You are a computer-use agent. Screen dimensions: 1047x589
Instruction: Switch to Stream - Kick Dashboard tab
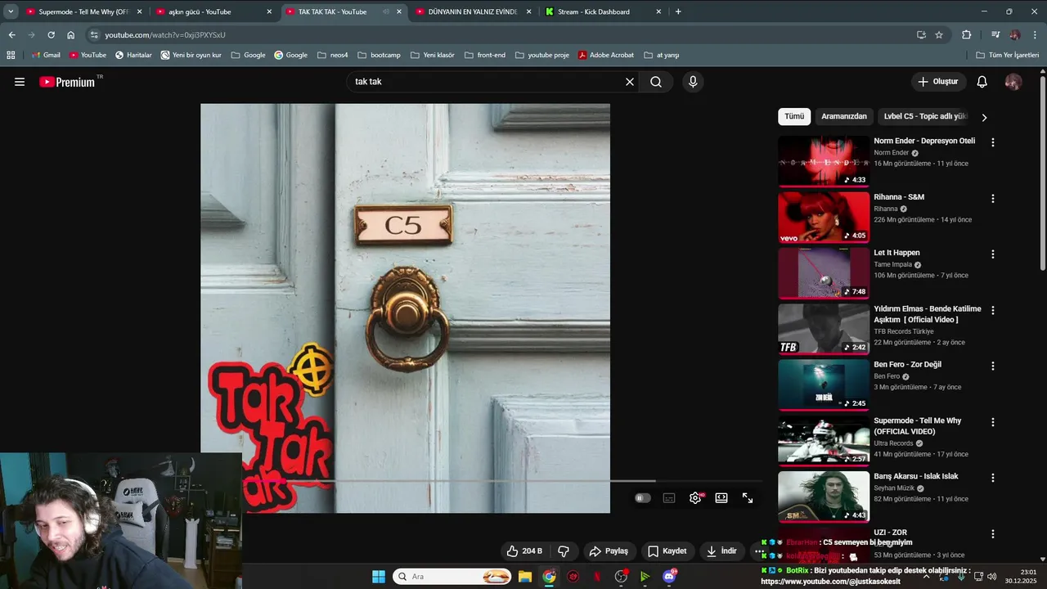click(x=603, y=11)
